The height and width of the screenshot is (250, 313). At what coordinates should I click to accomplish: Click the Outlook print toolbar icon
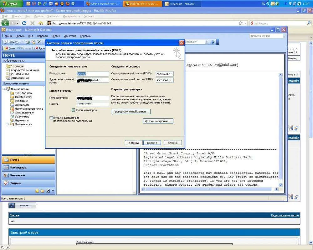tap(28, 42)
